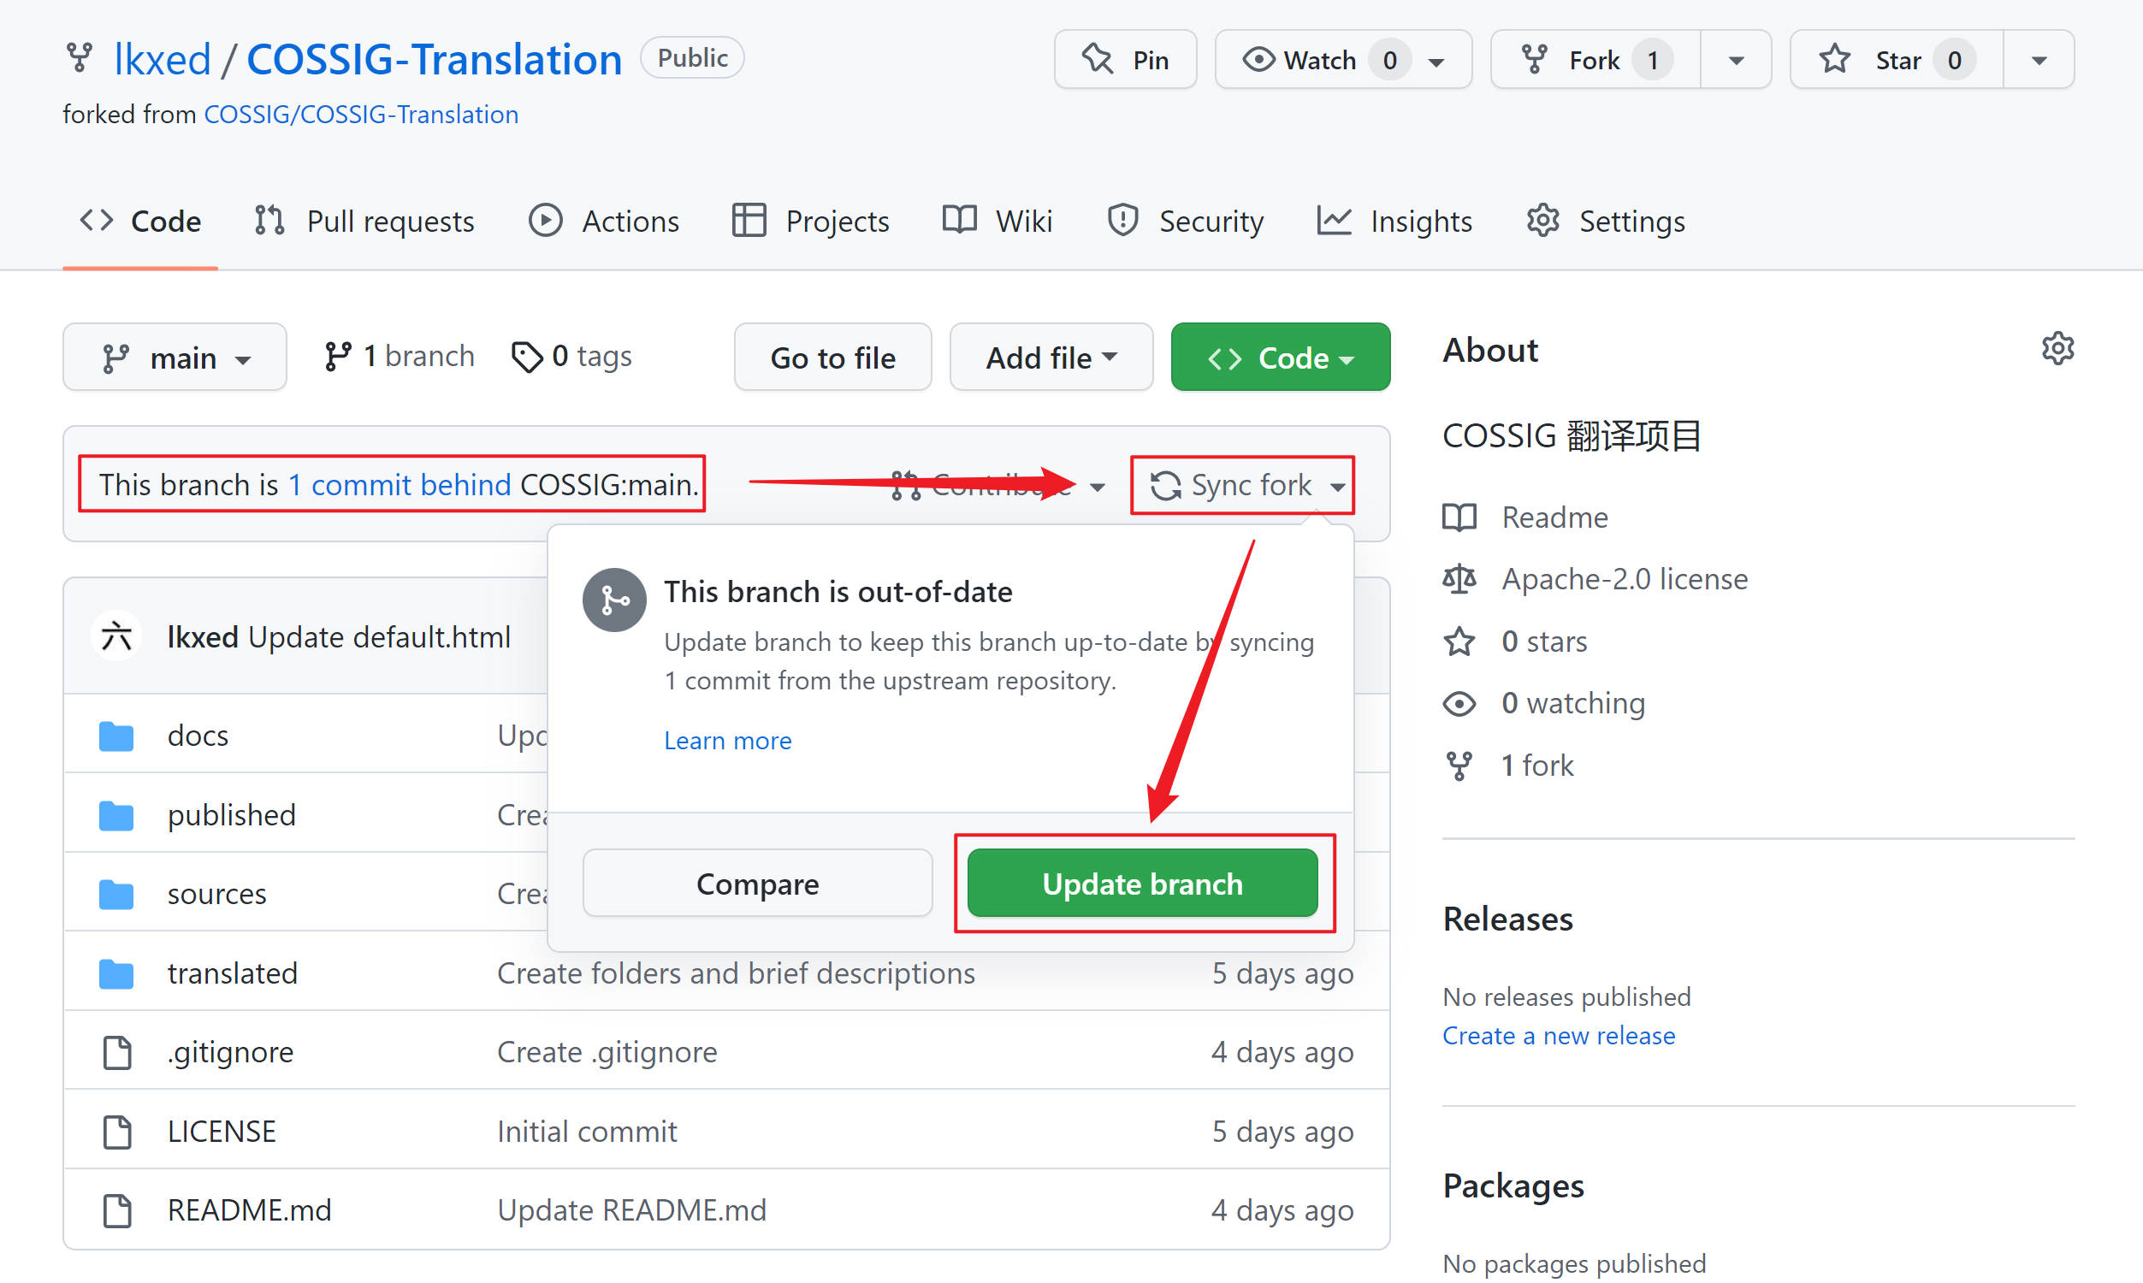Screen dimensions: 2143x1283
Task: Click the Compare button
Action: (757, 884)
